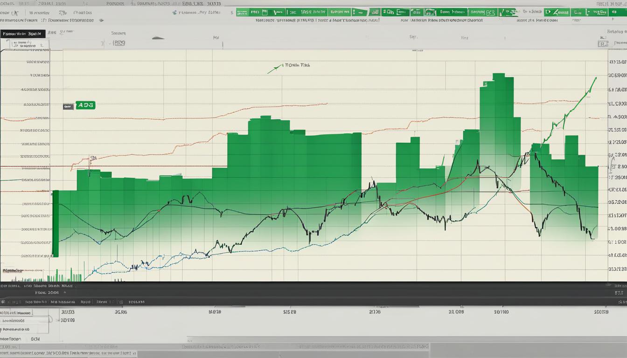Image resolution: width=627 pixels, height=358 pixels.
Task: Select the crosshair cursor icon at top left
Action: (15, 13)
